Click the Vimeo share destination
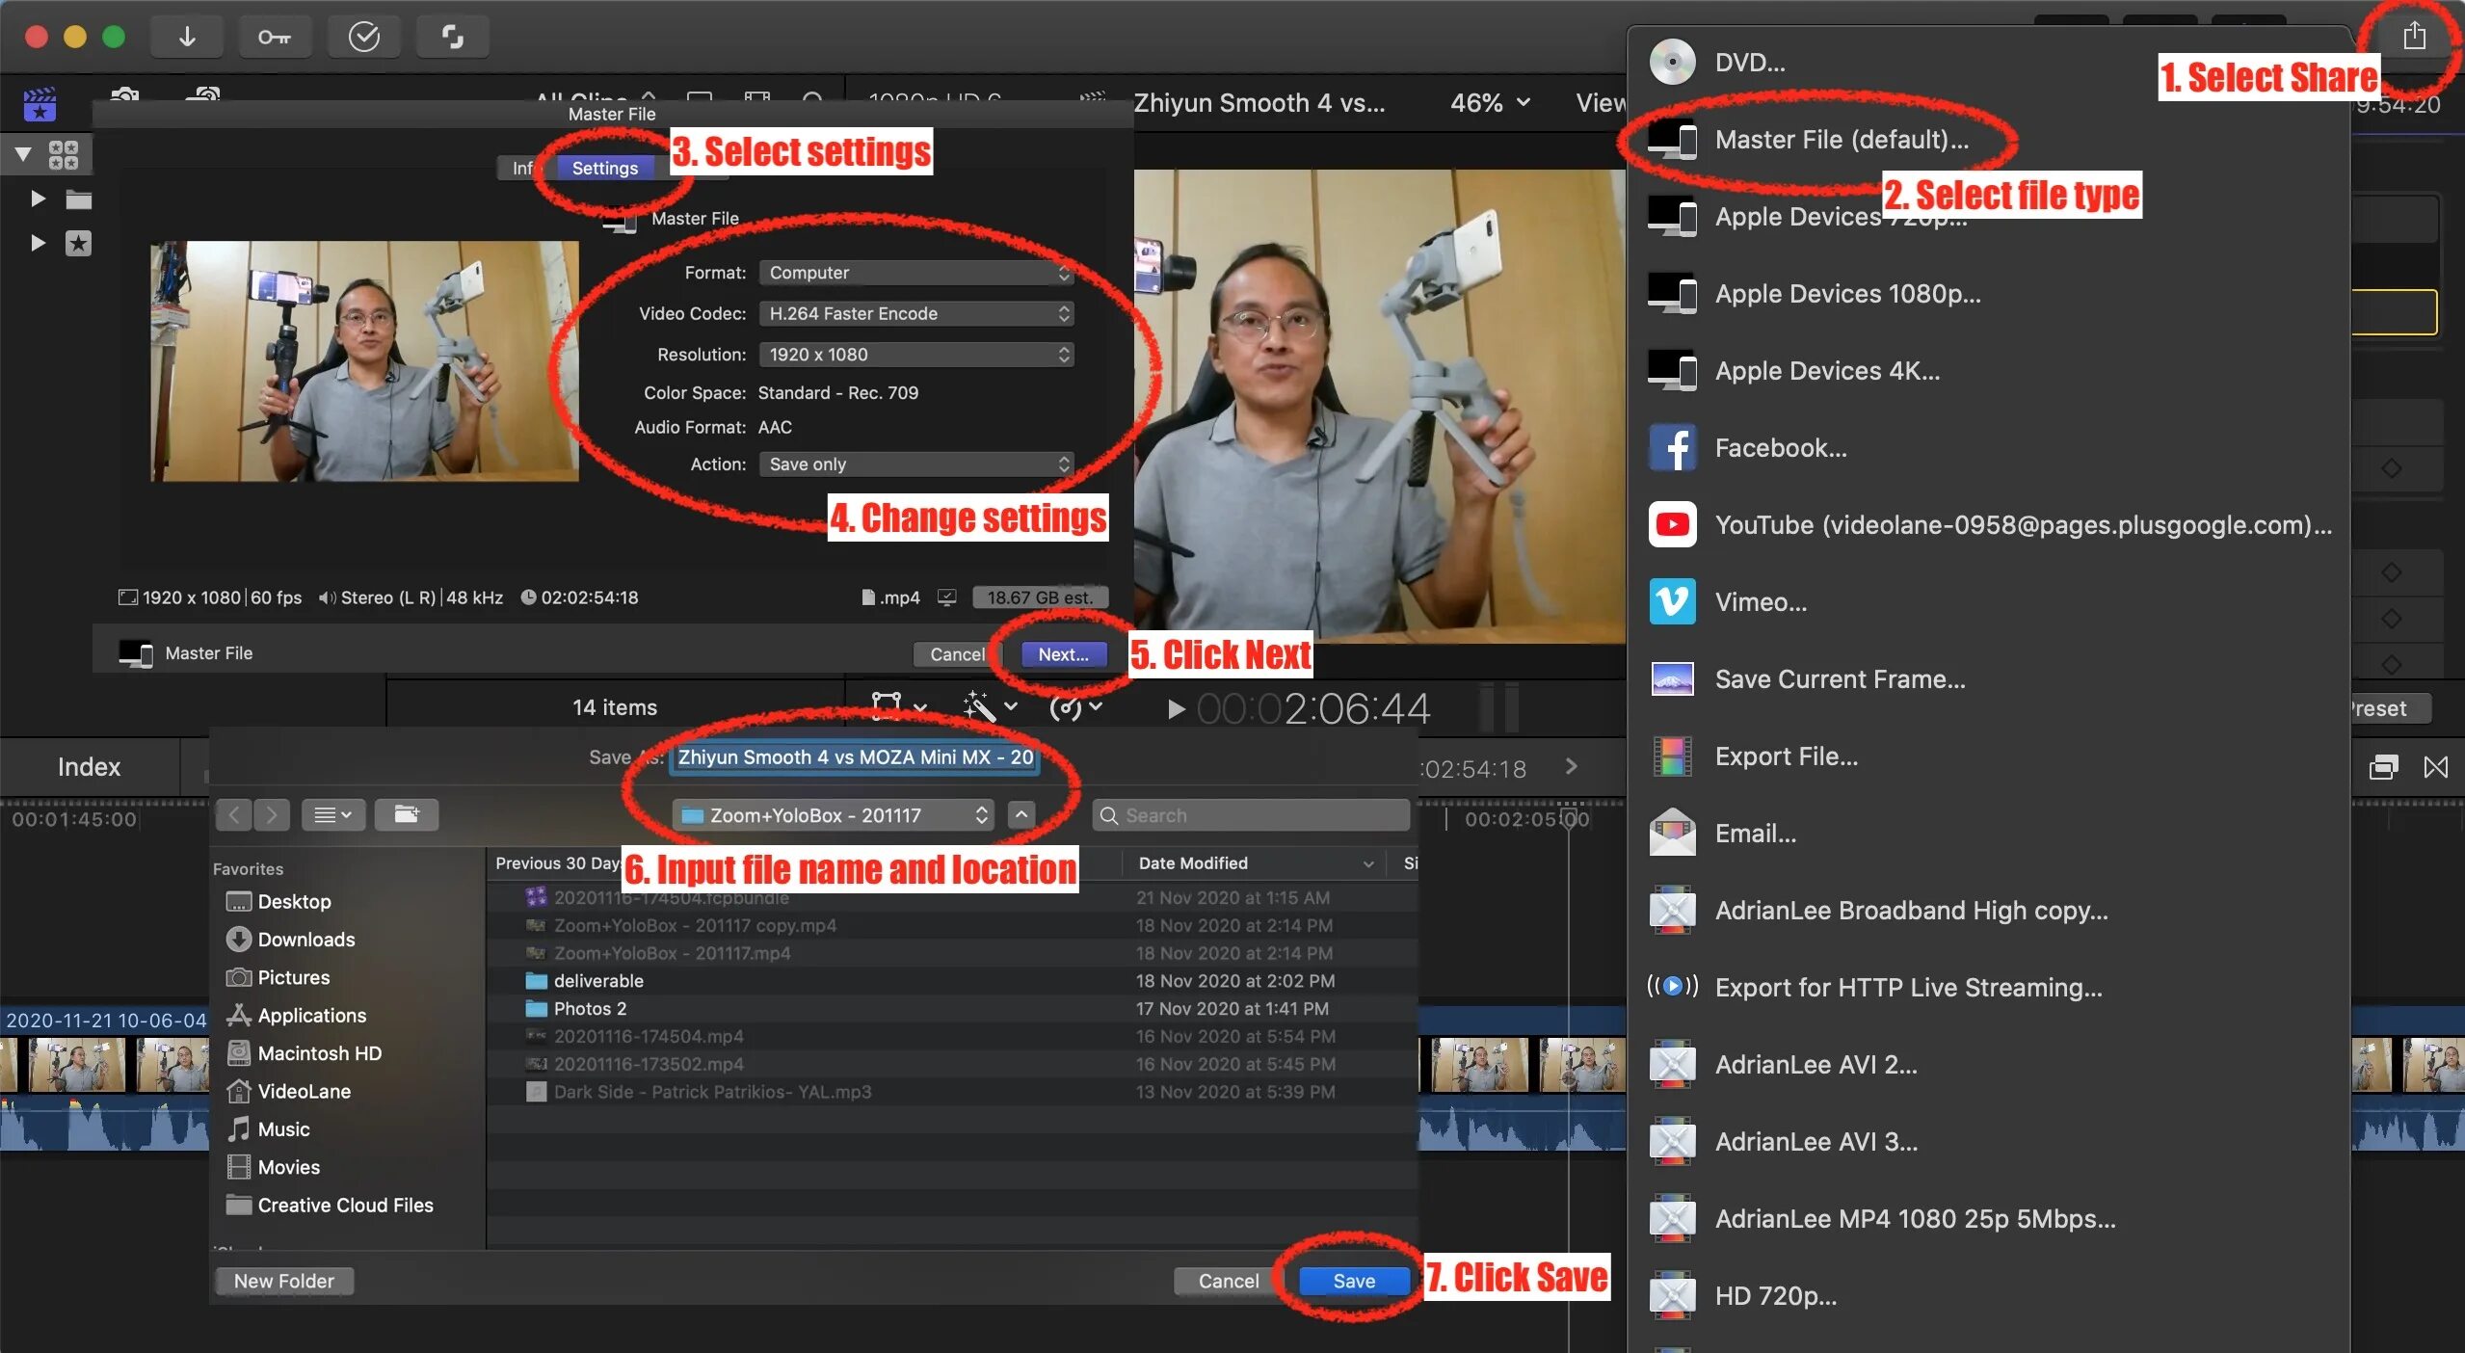Viewport: 2465px width, 1353px height. 1760,602
